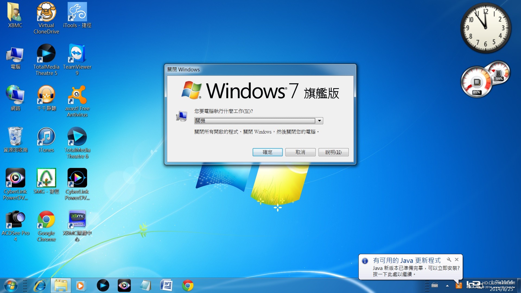
Task: Open Java update balloon options wrench
Action: (x=449, y=260)
